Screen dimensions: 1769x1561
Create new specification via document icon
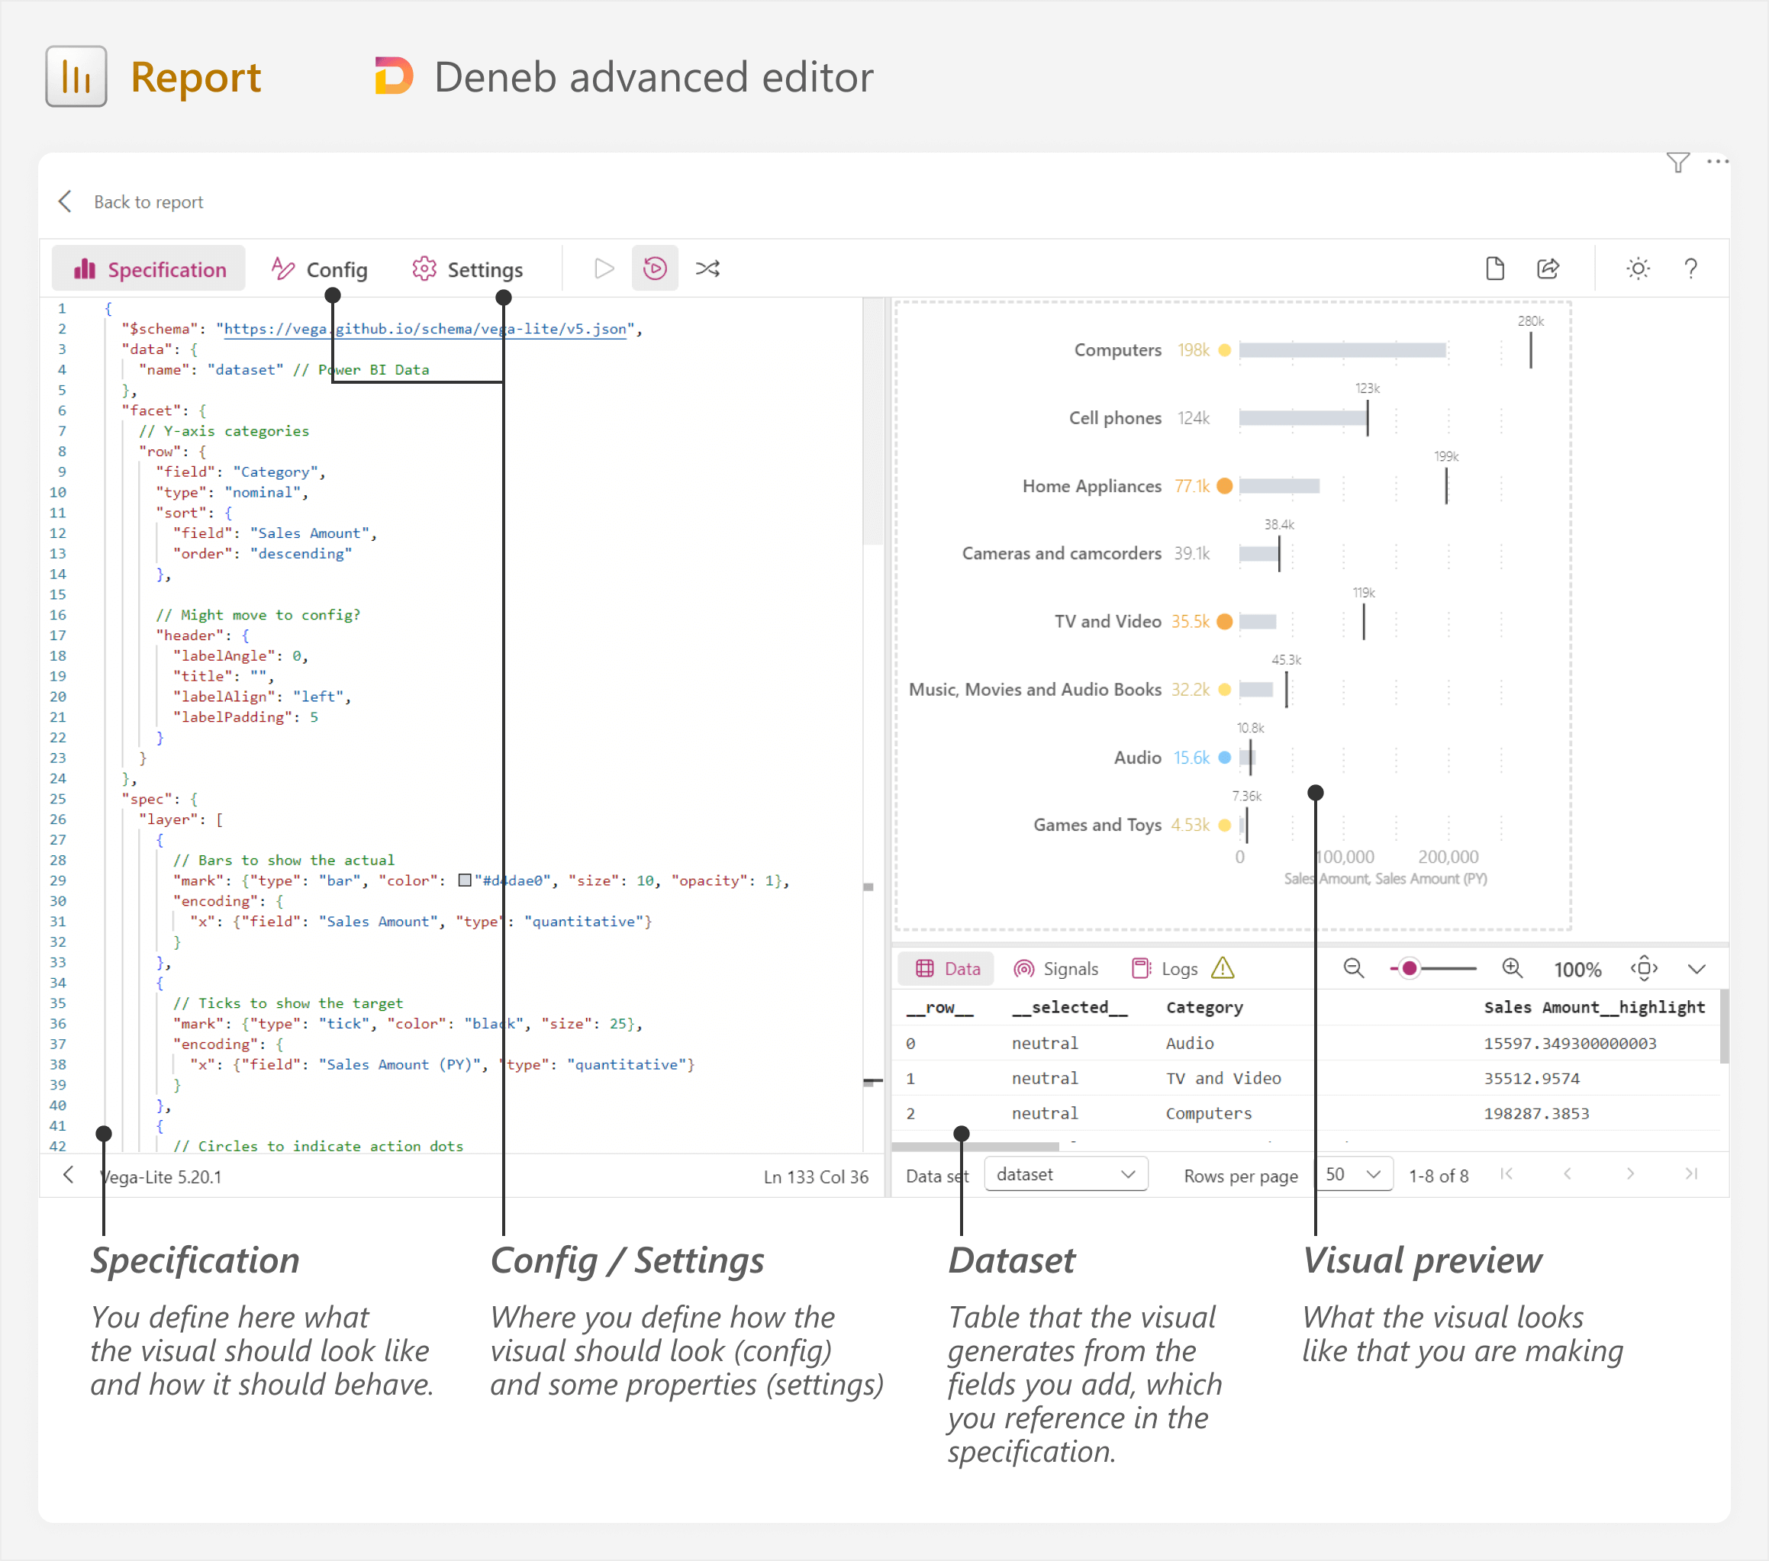[1495, 269]
